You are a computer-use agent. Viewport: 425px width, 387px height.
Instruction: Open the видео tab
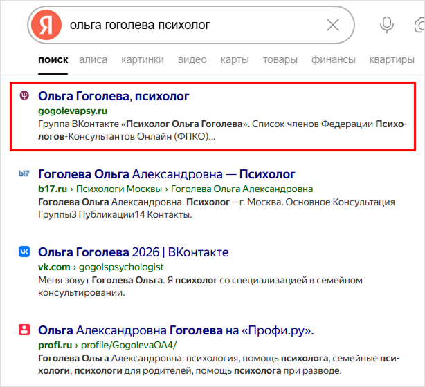click(x=192, y=59)
